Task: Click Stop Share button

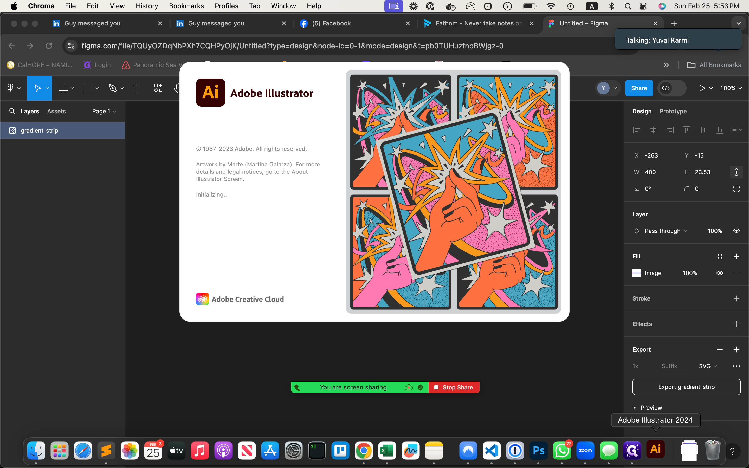Action: (x=454, y=387)
